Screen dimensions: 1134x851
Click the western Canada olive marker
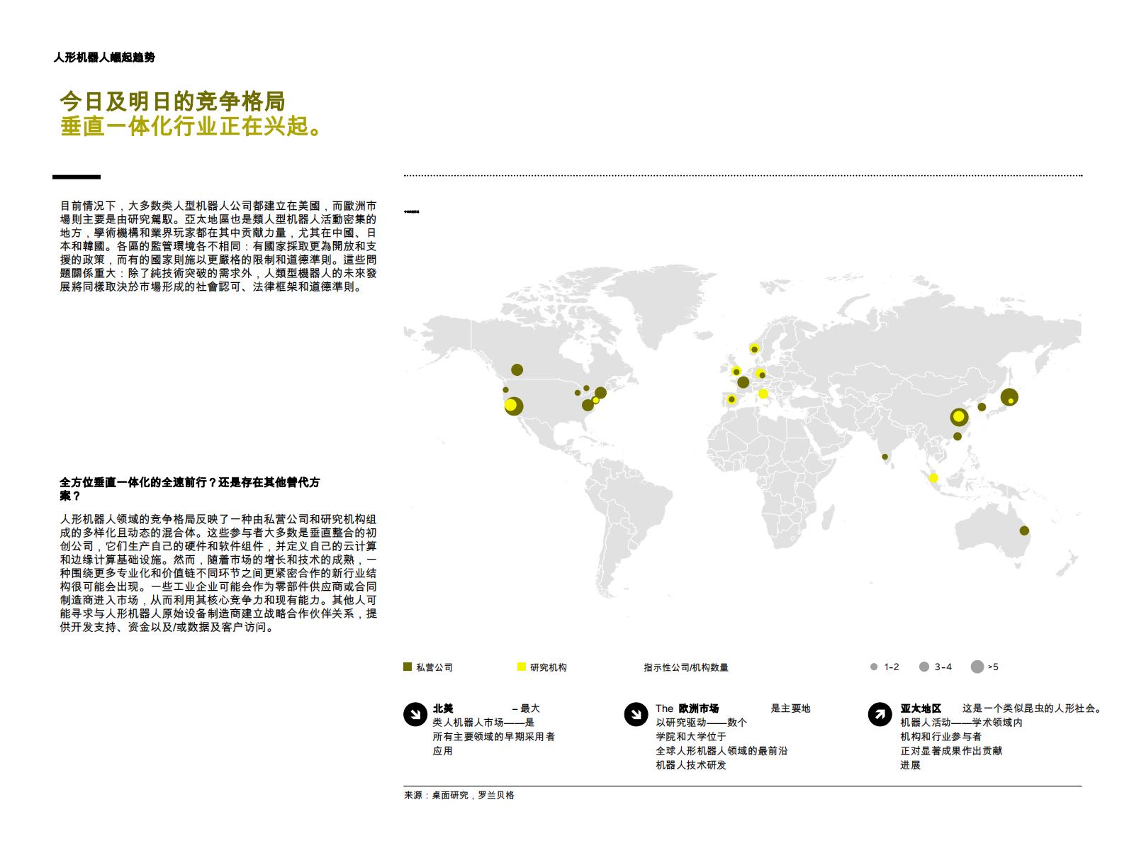coord(517,369)
